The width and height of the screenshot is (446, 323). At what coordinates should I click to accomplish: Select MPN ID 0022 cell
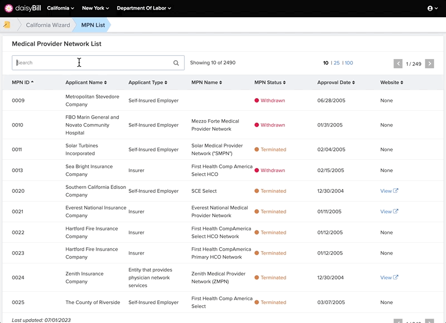click(18, 232)
